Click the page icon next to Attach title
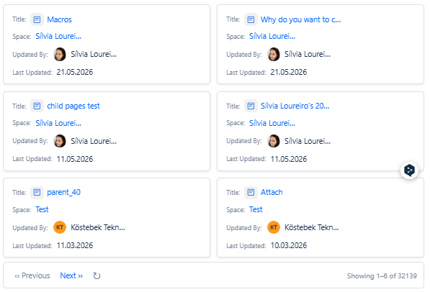 251,192
